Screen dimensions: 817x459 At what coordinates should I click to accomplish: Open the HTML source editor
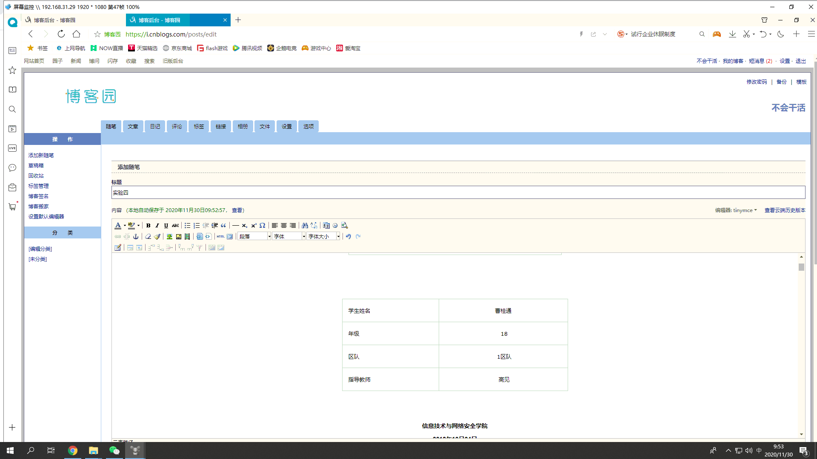click(220, 237)
